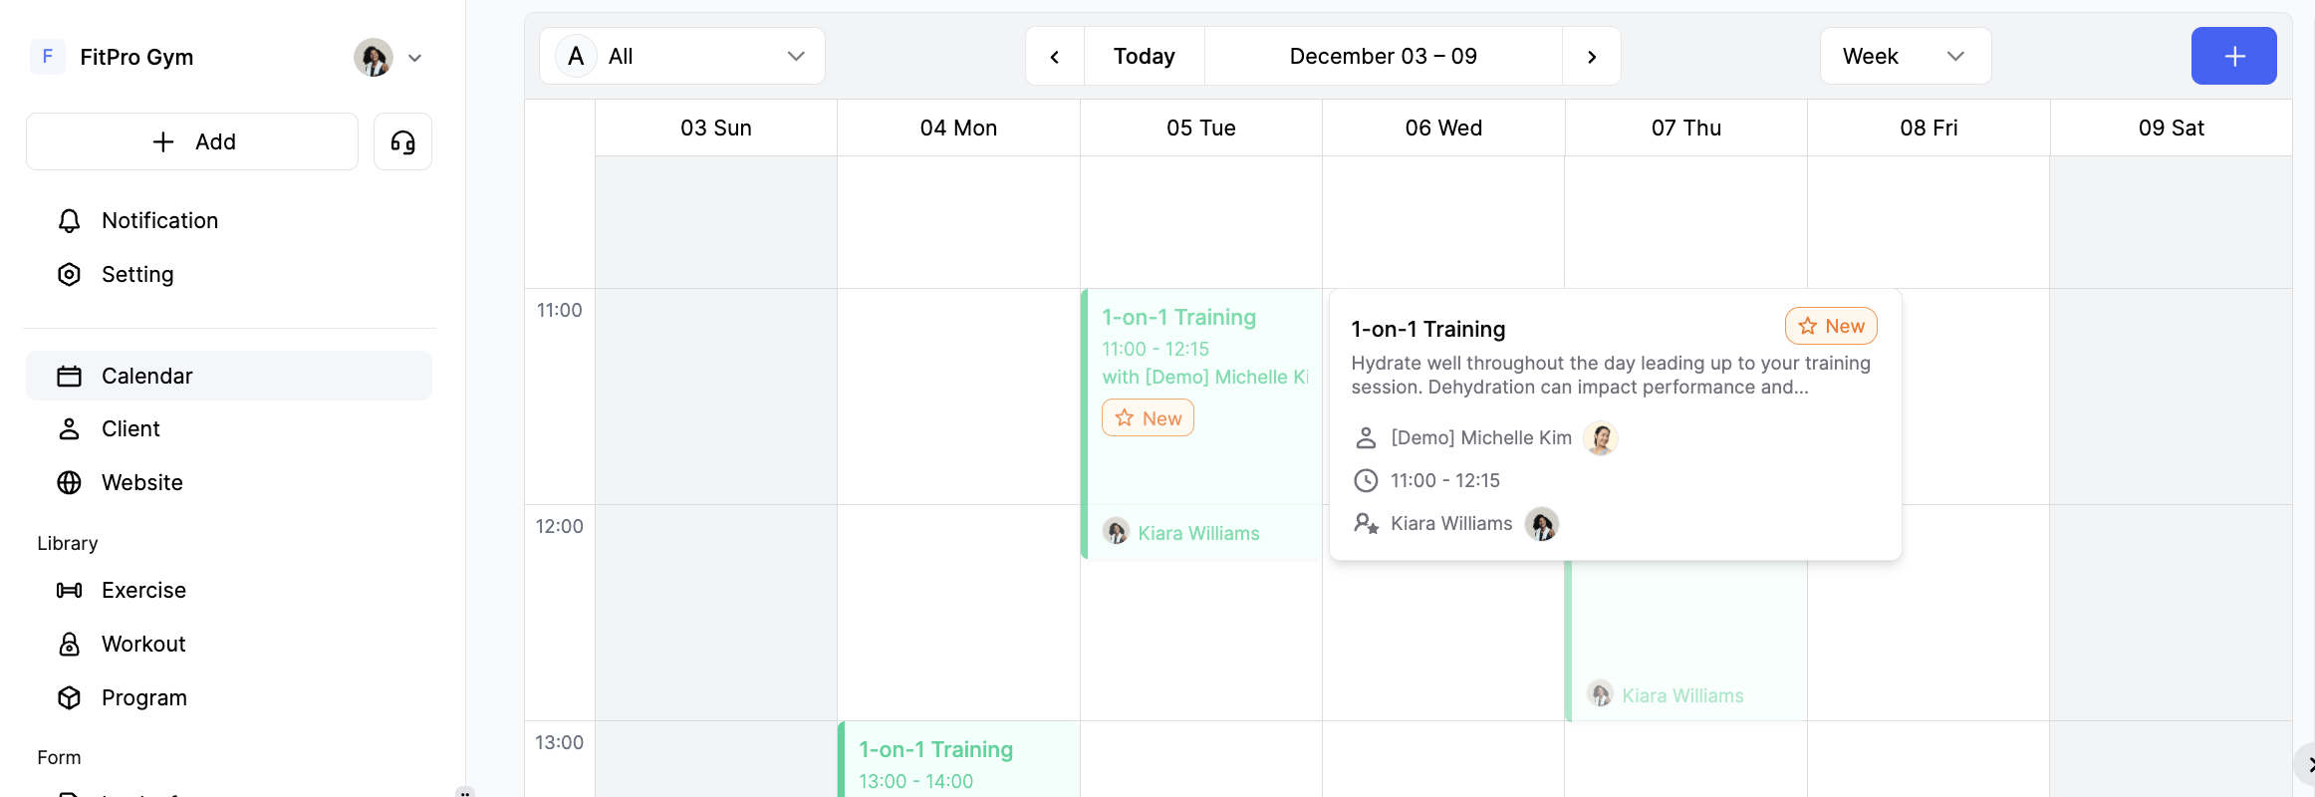Go to next week with right arrow
2315x797 pixels.
tap(1592, 57)
